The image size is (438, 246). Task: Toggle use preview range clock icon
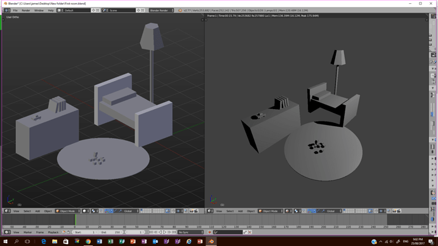coord(63,232)
